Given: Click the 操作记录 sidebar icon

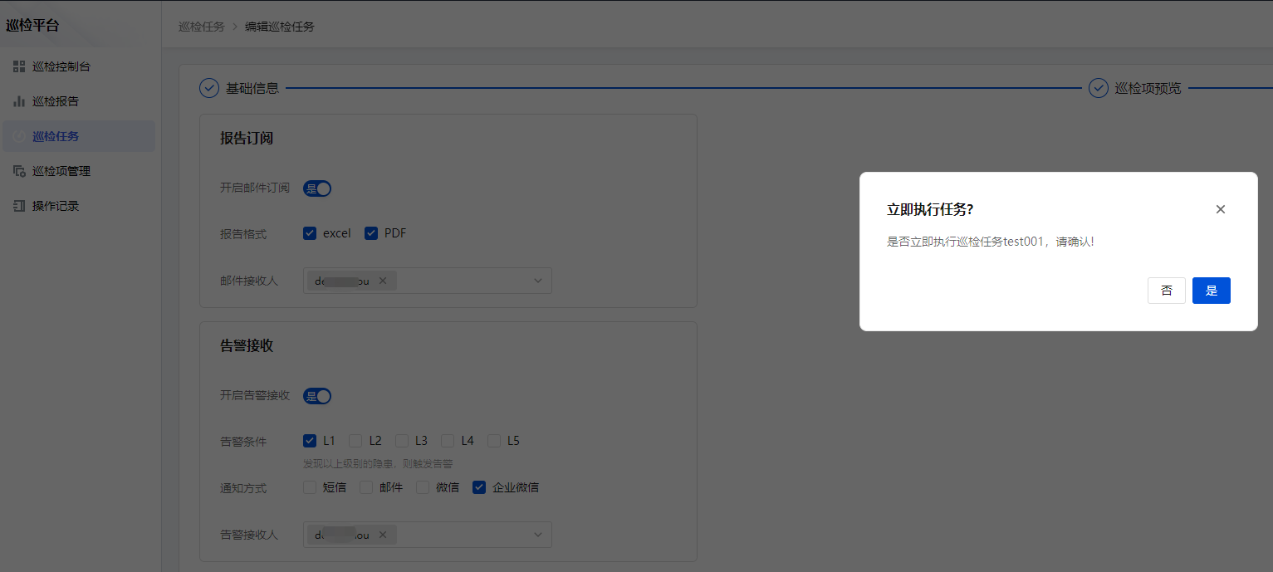Looking at the screenshot, I should tap(19, 206).
